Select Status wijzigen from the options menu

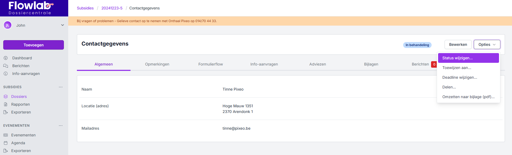point(468,58)
